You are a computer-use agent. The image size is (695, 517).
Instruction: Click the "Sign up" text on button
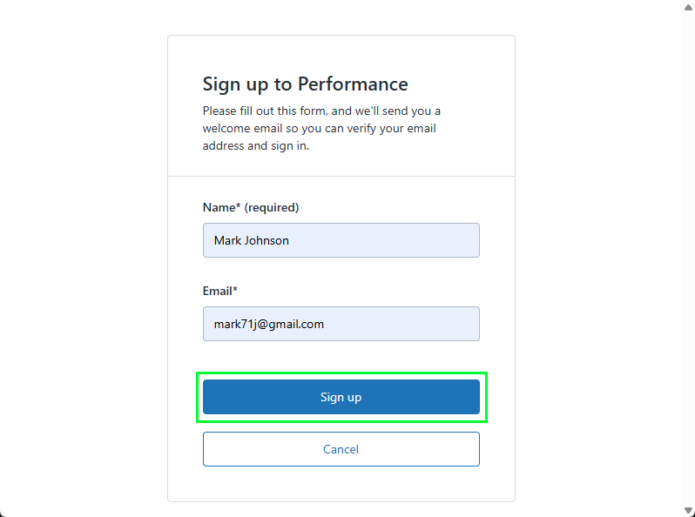[341, 398]
